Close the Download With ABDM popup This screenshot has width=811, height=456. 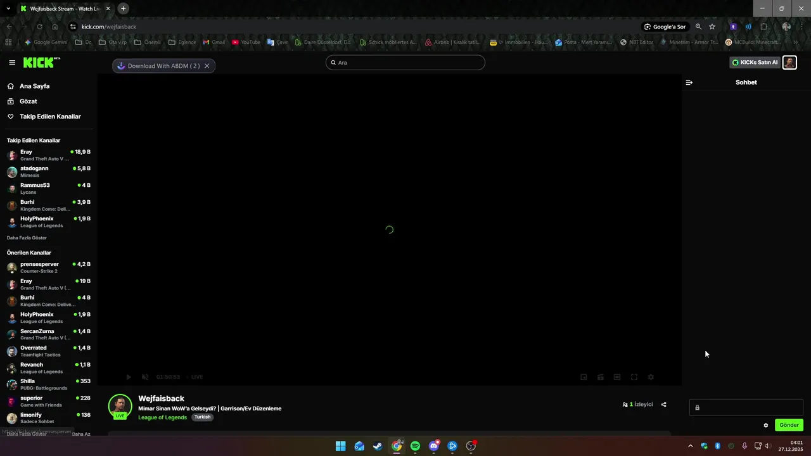click(x=207, y=66)
